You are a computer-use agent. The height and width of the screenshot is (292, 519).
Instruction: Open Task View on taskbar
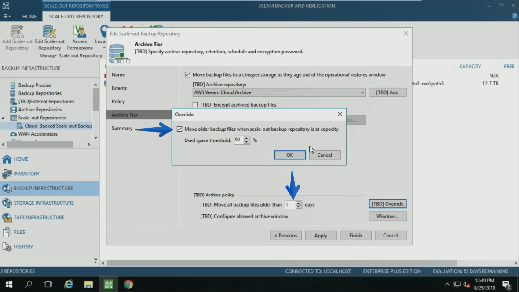pos(48,285)
